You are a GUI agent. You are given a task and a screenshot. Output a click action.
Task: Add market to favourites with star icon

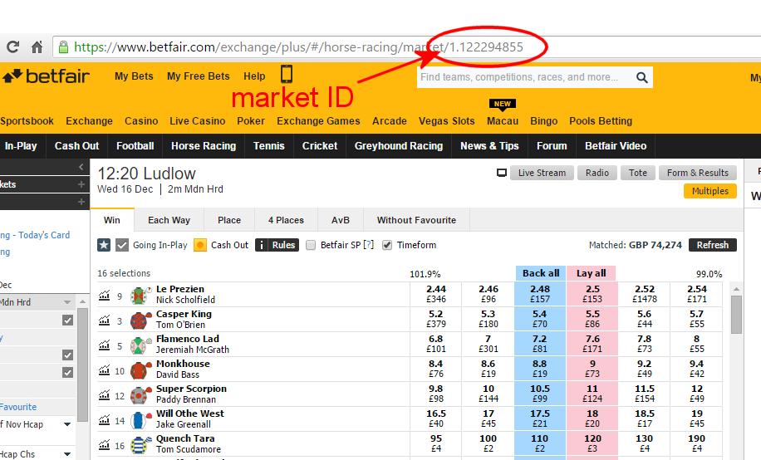[x=104, y=245]
